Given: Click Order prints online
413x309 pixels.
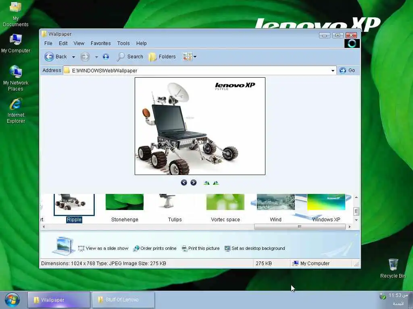Looking at the screenshot, I should click(155, 248).
